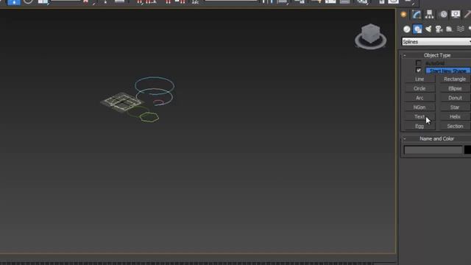The width and height of the screenshot is (471, 265).
Task: Select the Cameras category icon
Action: (x=439, y=29)
